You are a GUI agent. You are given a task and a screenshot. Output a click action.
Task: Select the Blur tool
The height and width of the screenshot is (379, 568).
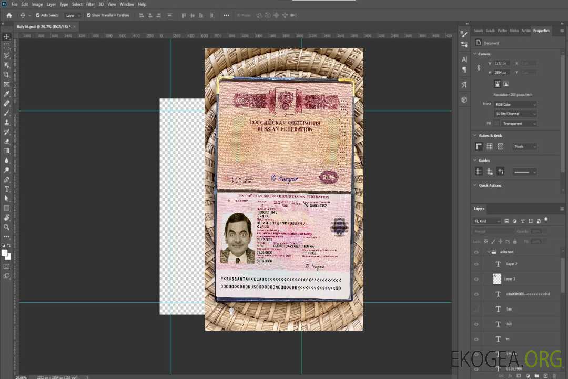[x=6, y=161]
